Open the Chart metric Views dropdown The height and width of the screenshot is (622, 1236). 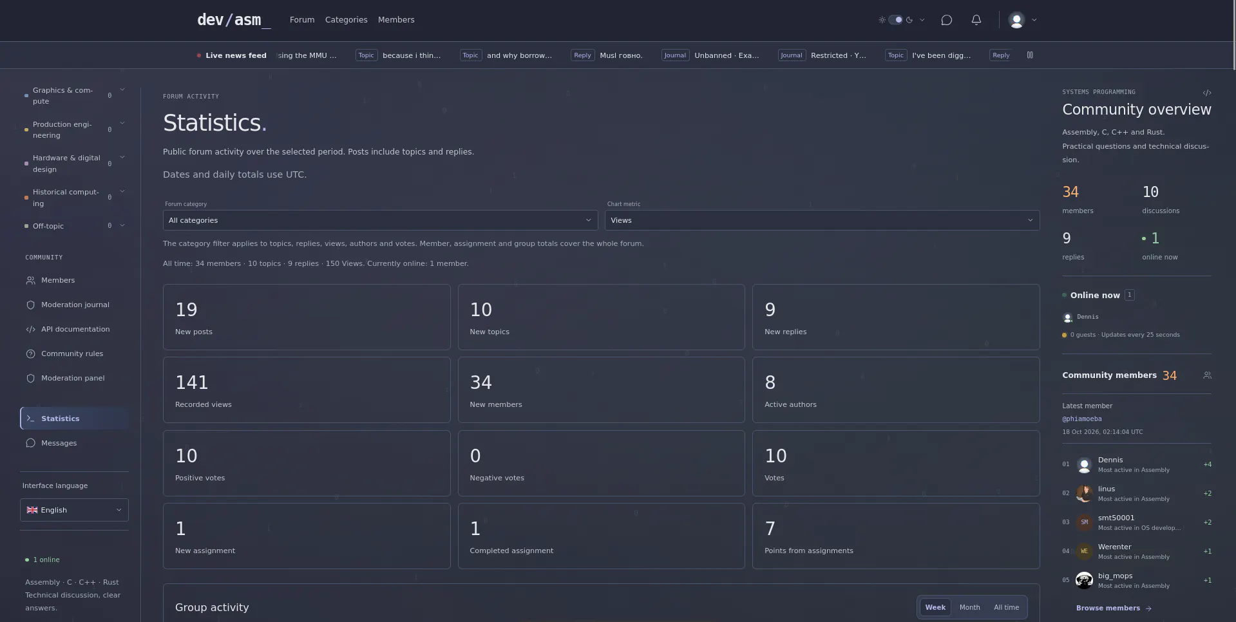tap(822, 220)
